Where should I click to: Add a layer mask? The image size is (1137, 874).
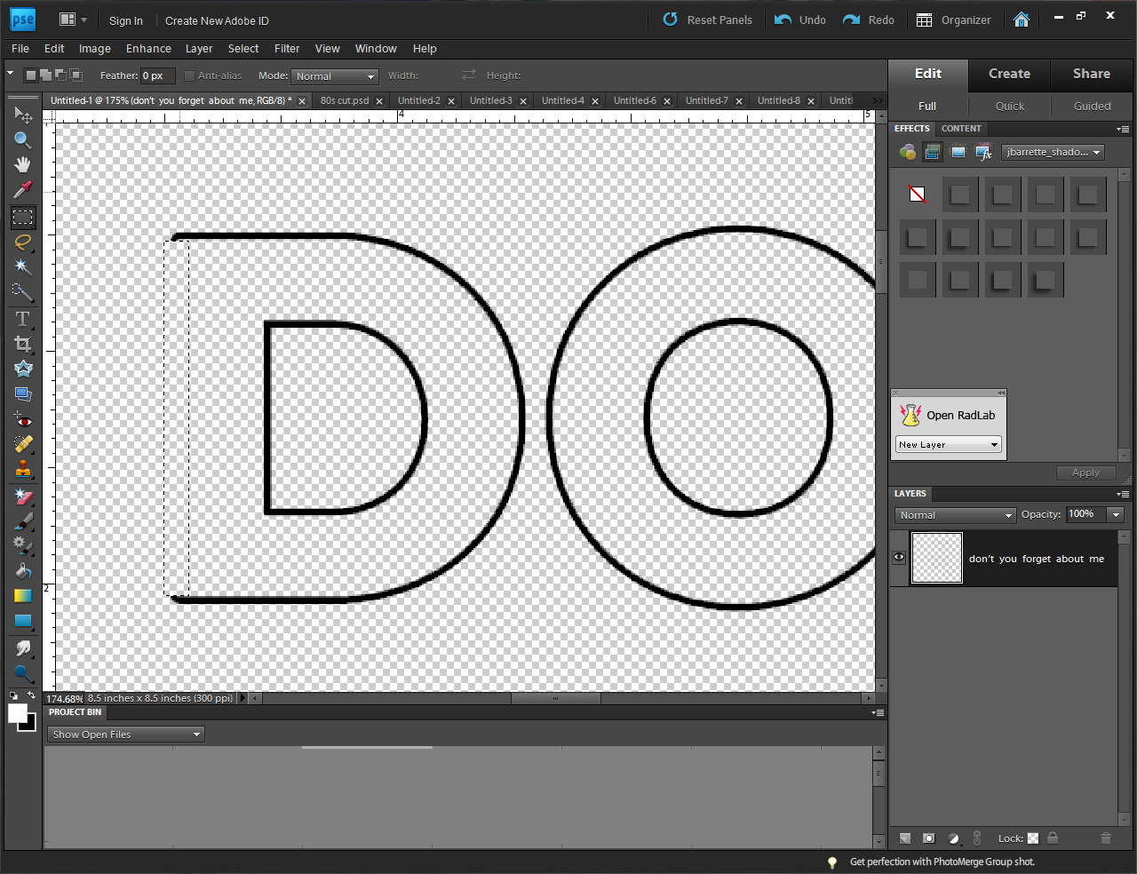[929, 838]
